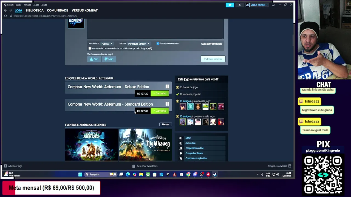Open the Visibilidade Pública dropdown

click(107, 44)
